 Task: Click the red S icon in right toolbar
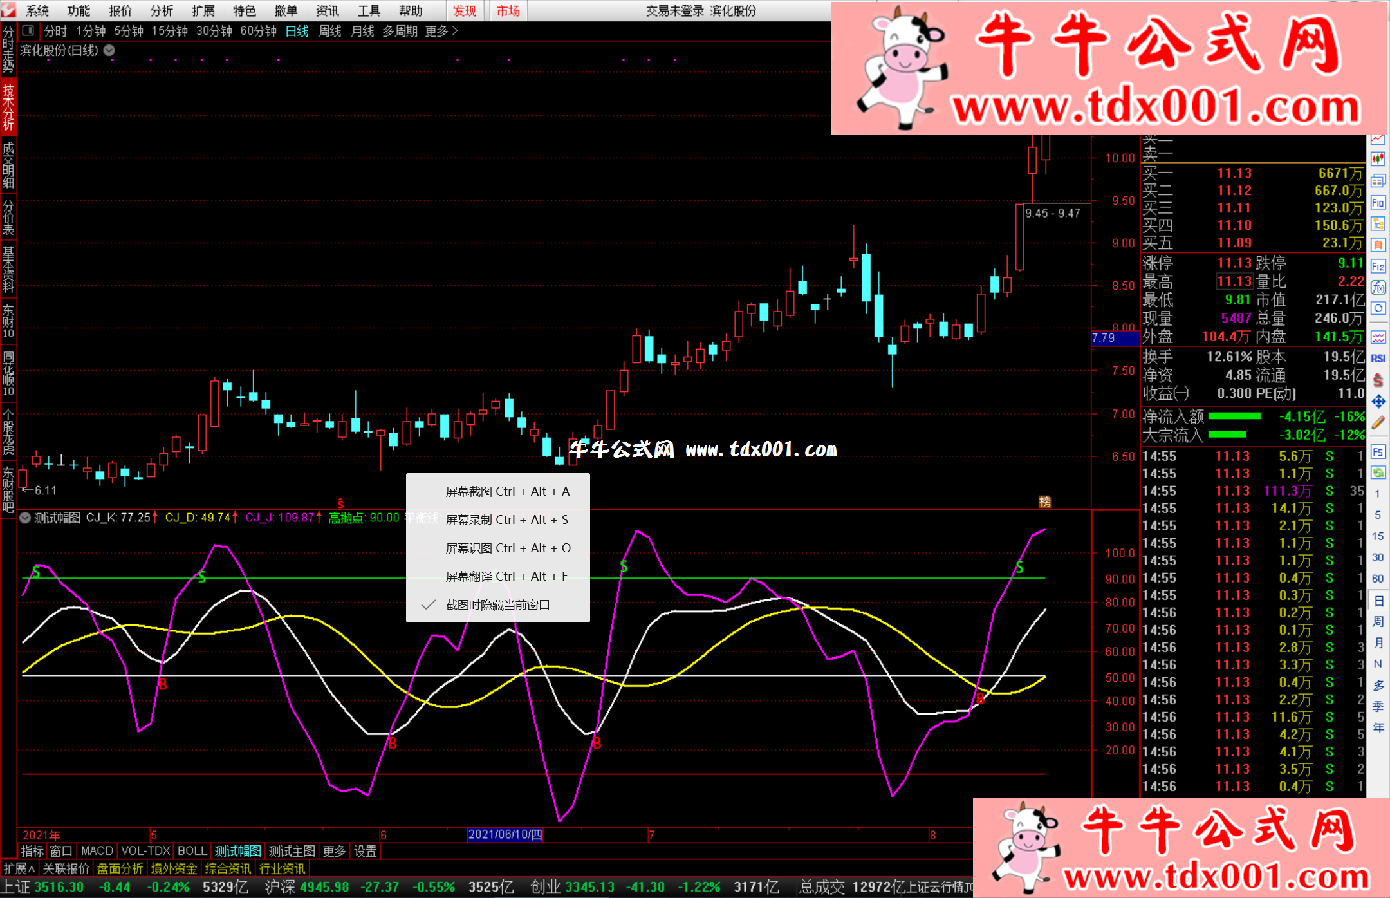[1378, 380]
